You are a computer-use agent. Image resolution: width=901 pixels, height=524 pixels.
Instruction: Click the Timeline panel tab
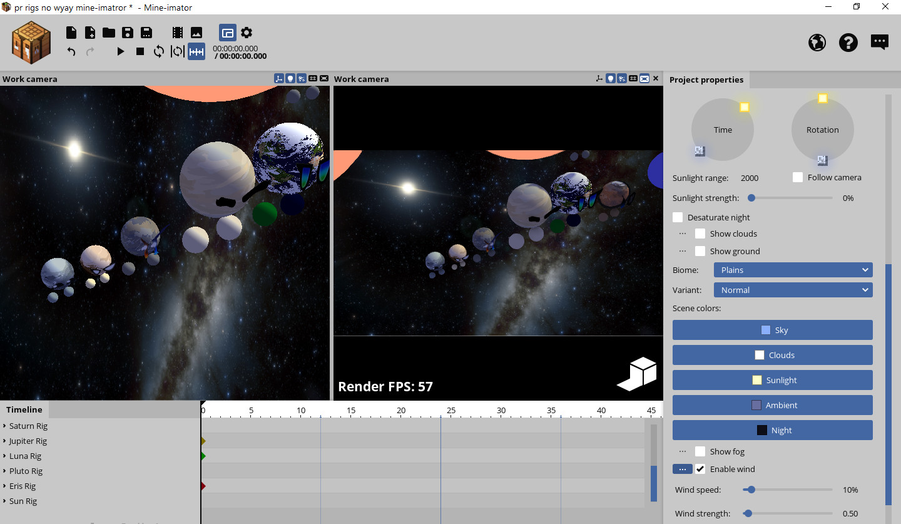(24, 409)
